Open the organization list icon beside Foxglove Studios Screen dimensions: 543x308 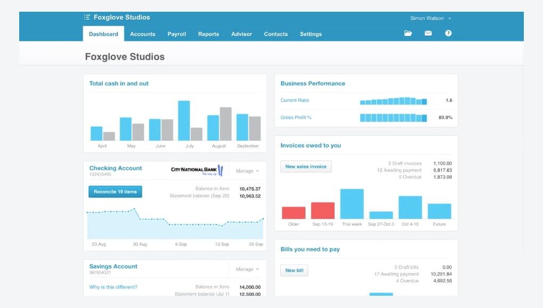(x=87, y=17)
